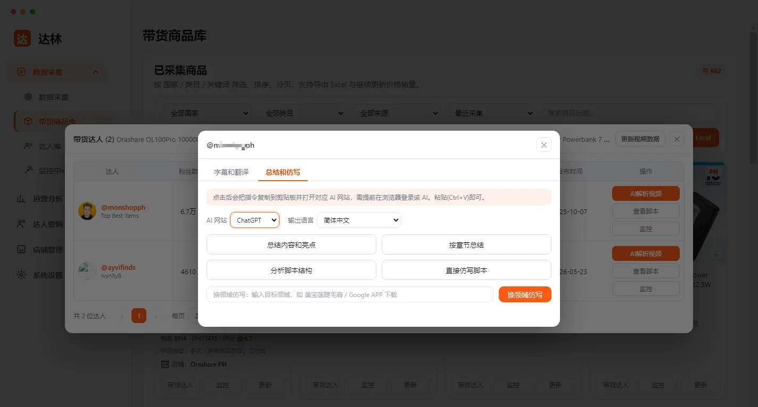
Task: Click 更新视频数据 in the 带货达人 panel
Action: pos(640,139)
